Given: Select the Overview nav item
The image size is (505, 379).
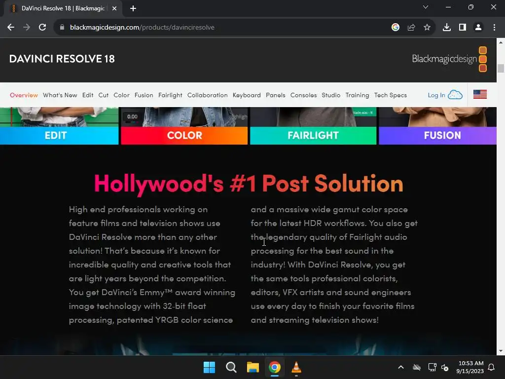Looking at the screenshot, I should pos(24,95).
